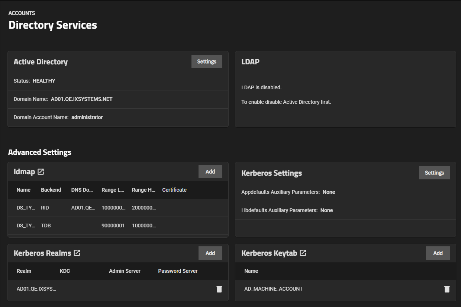The image size is (461, 307).
Task: Add a new Kerberos Keytab
Action: 438,253
